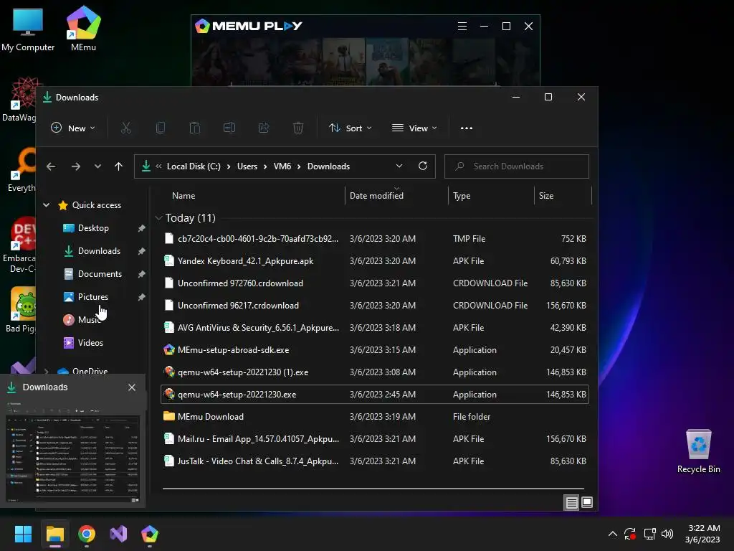This screenshot has height=551, width=734.
Task: Click MEmu taskbar icon
Action: [x=150, y=534]
